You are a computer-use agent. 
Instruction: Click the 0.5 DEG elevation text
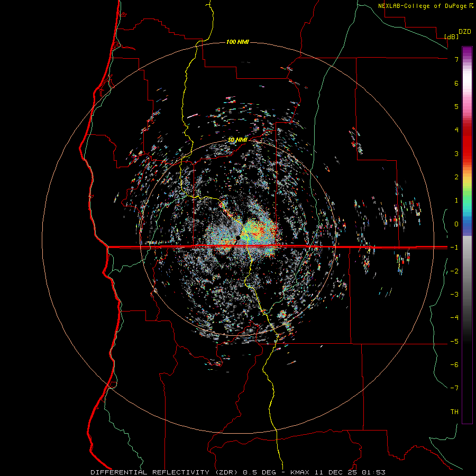259,472
